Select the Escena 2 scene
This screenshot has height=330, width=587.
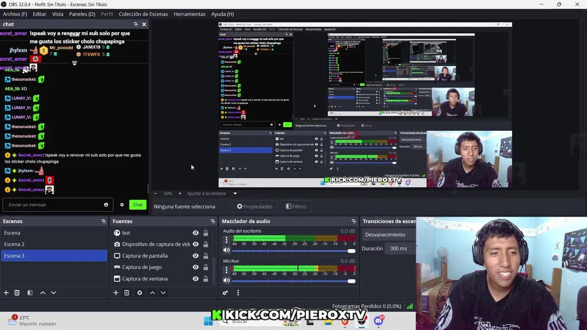(x=54, y=244)
